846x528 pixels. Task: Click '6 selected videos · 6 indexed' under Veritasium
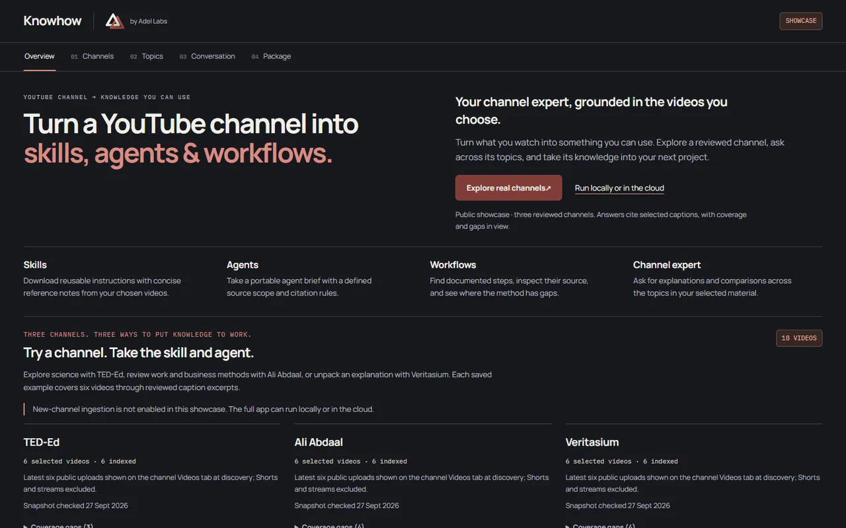click(x=622, y=461)
